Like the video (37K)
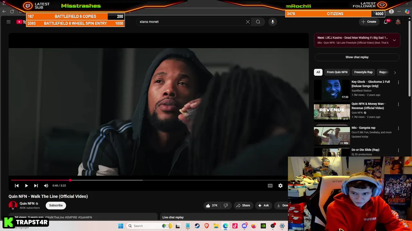Screen dimensions: 412x231 point(211,205)
